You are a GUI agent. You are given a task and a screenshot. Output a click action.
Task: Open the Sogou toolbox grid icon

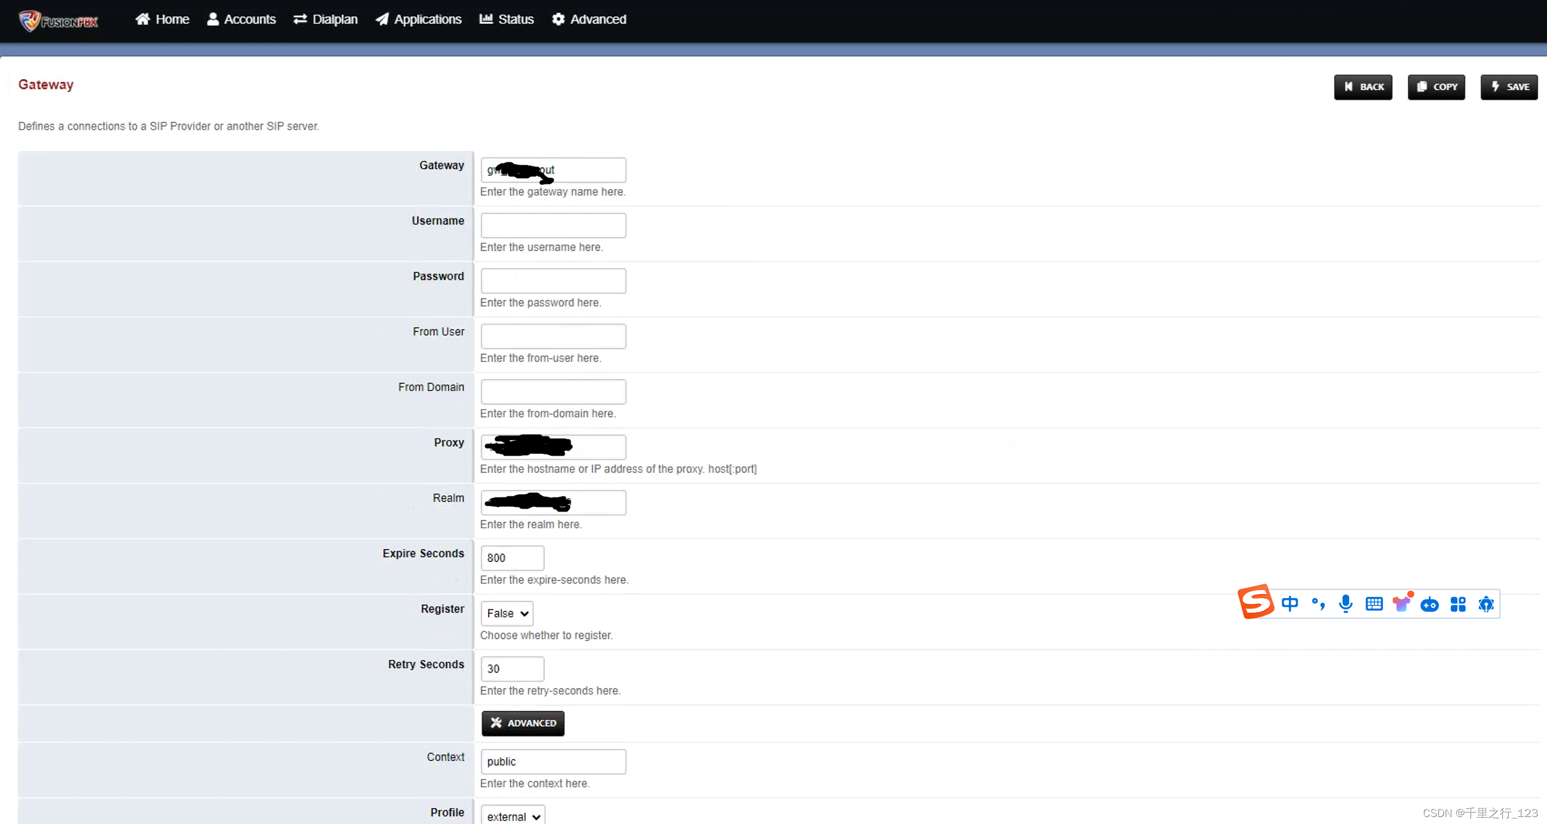coord(1457,604)
